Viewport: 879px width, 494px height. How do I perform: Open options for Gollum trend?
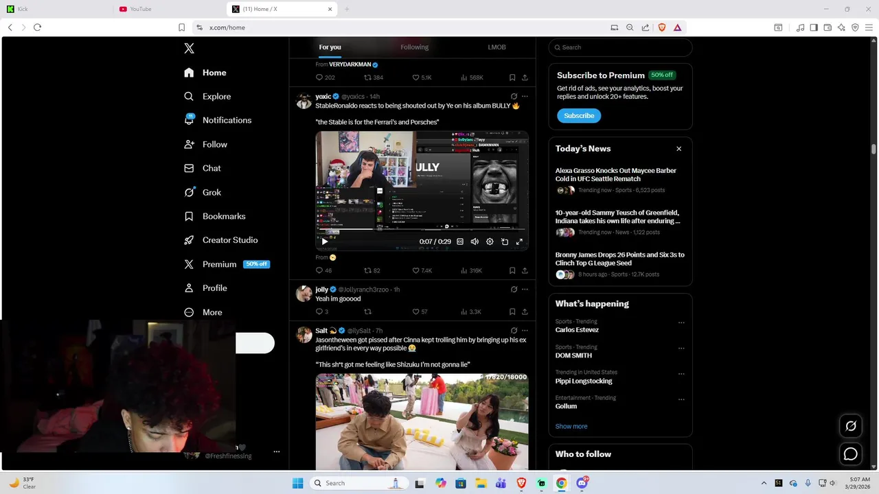pyautogui.click(x=681, y=399)
